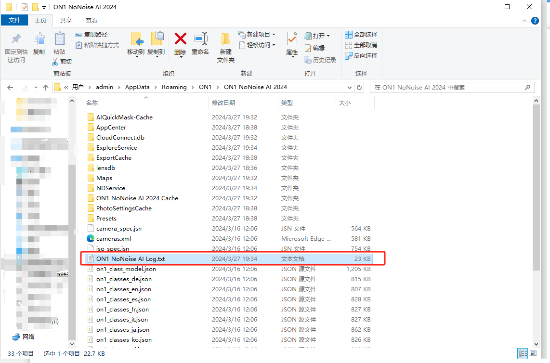Screen dimensions: 550x363
Task: Select the AppCenter folder
Action: pos(111,127)
